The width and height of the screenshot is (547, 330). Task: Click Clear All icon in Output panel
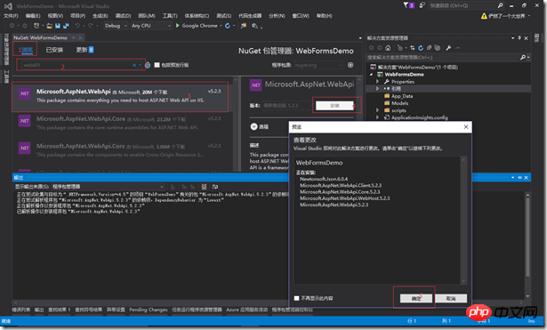coord(204,187)
